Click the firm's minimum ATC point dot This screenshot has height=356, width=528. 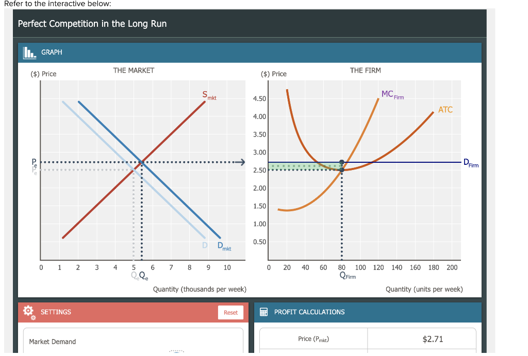click(341, 169)
